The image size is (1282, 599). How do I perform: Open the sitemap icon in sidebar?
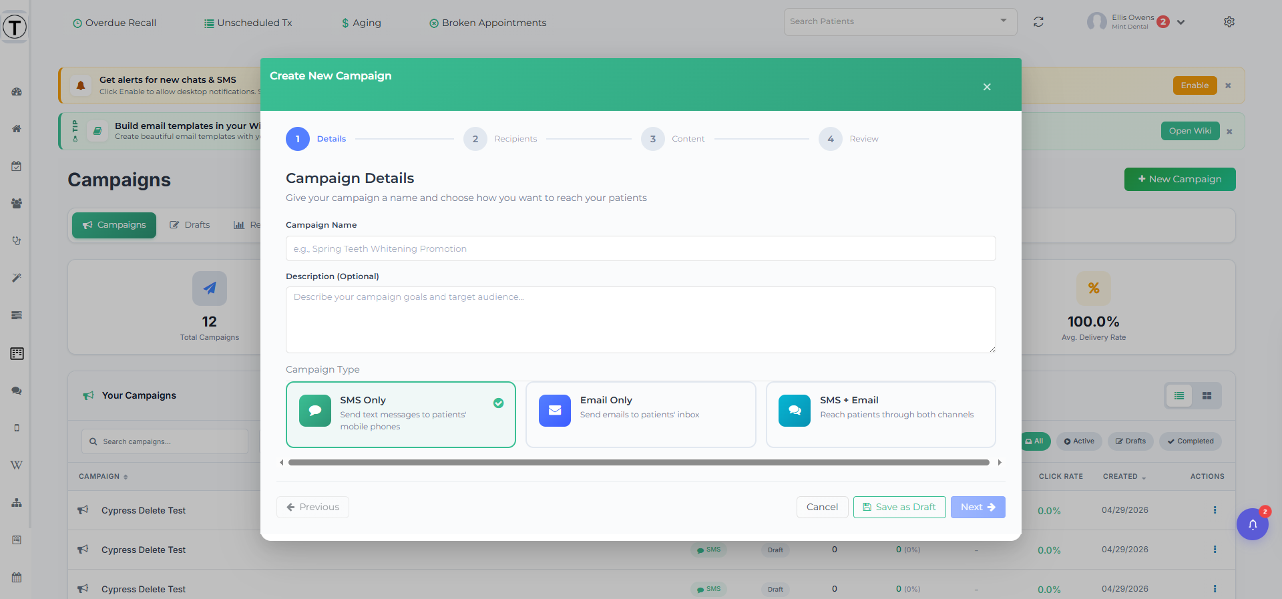click(17, 503)
